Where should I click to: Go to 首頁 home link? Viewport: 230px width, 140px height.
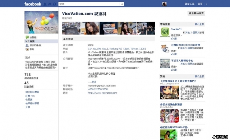click(200, 4)
